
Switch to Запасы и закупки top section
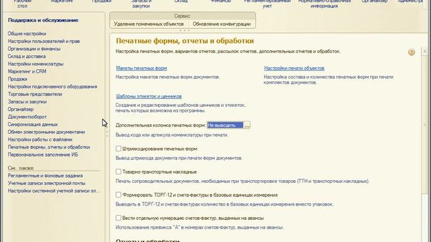click(141, 3)
